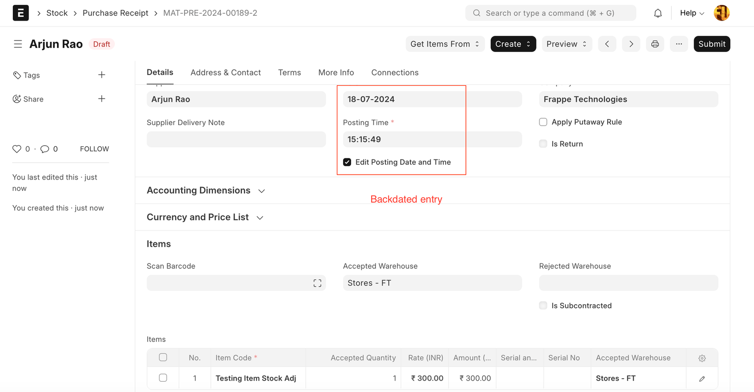This screenshot has height=392, width=754.
Task: Click the Submit button
Action: 712,44
